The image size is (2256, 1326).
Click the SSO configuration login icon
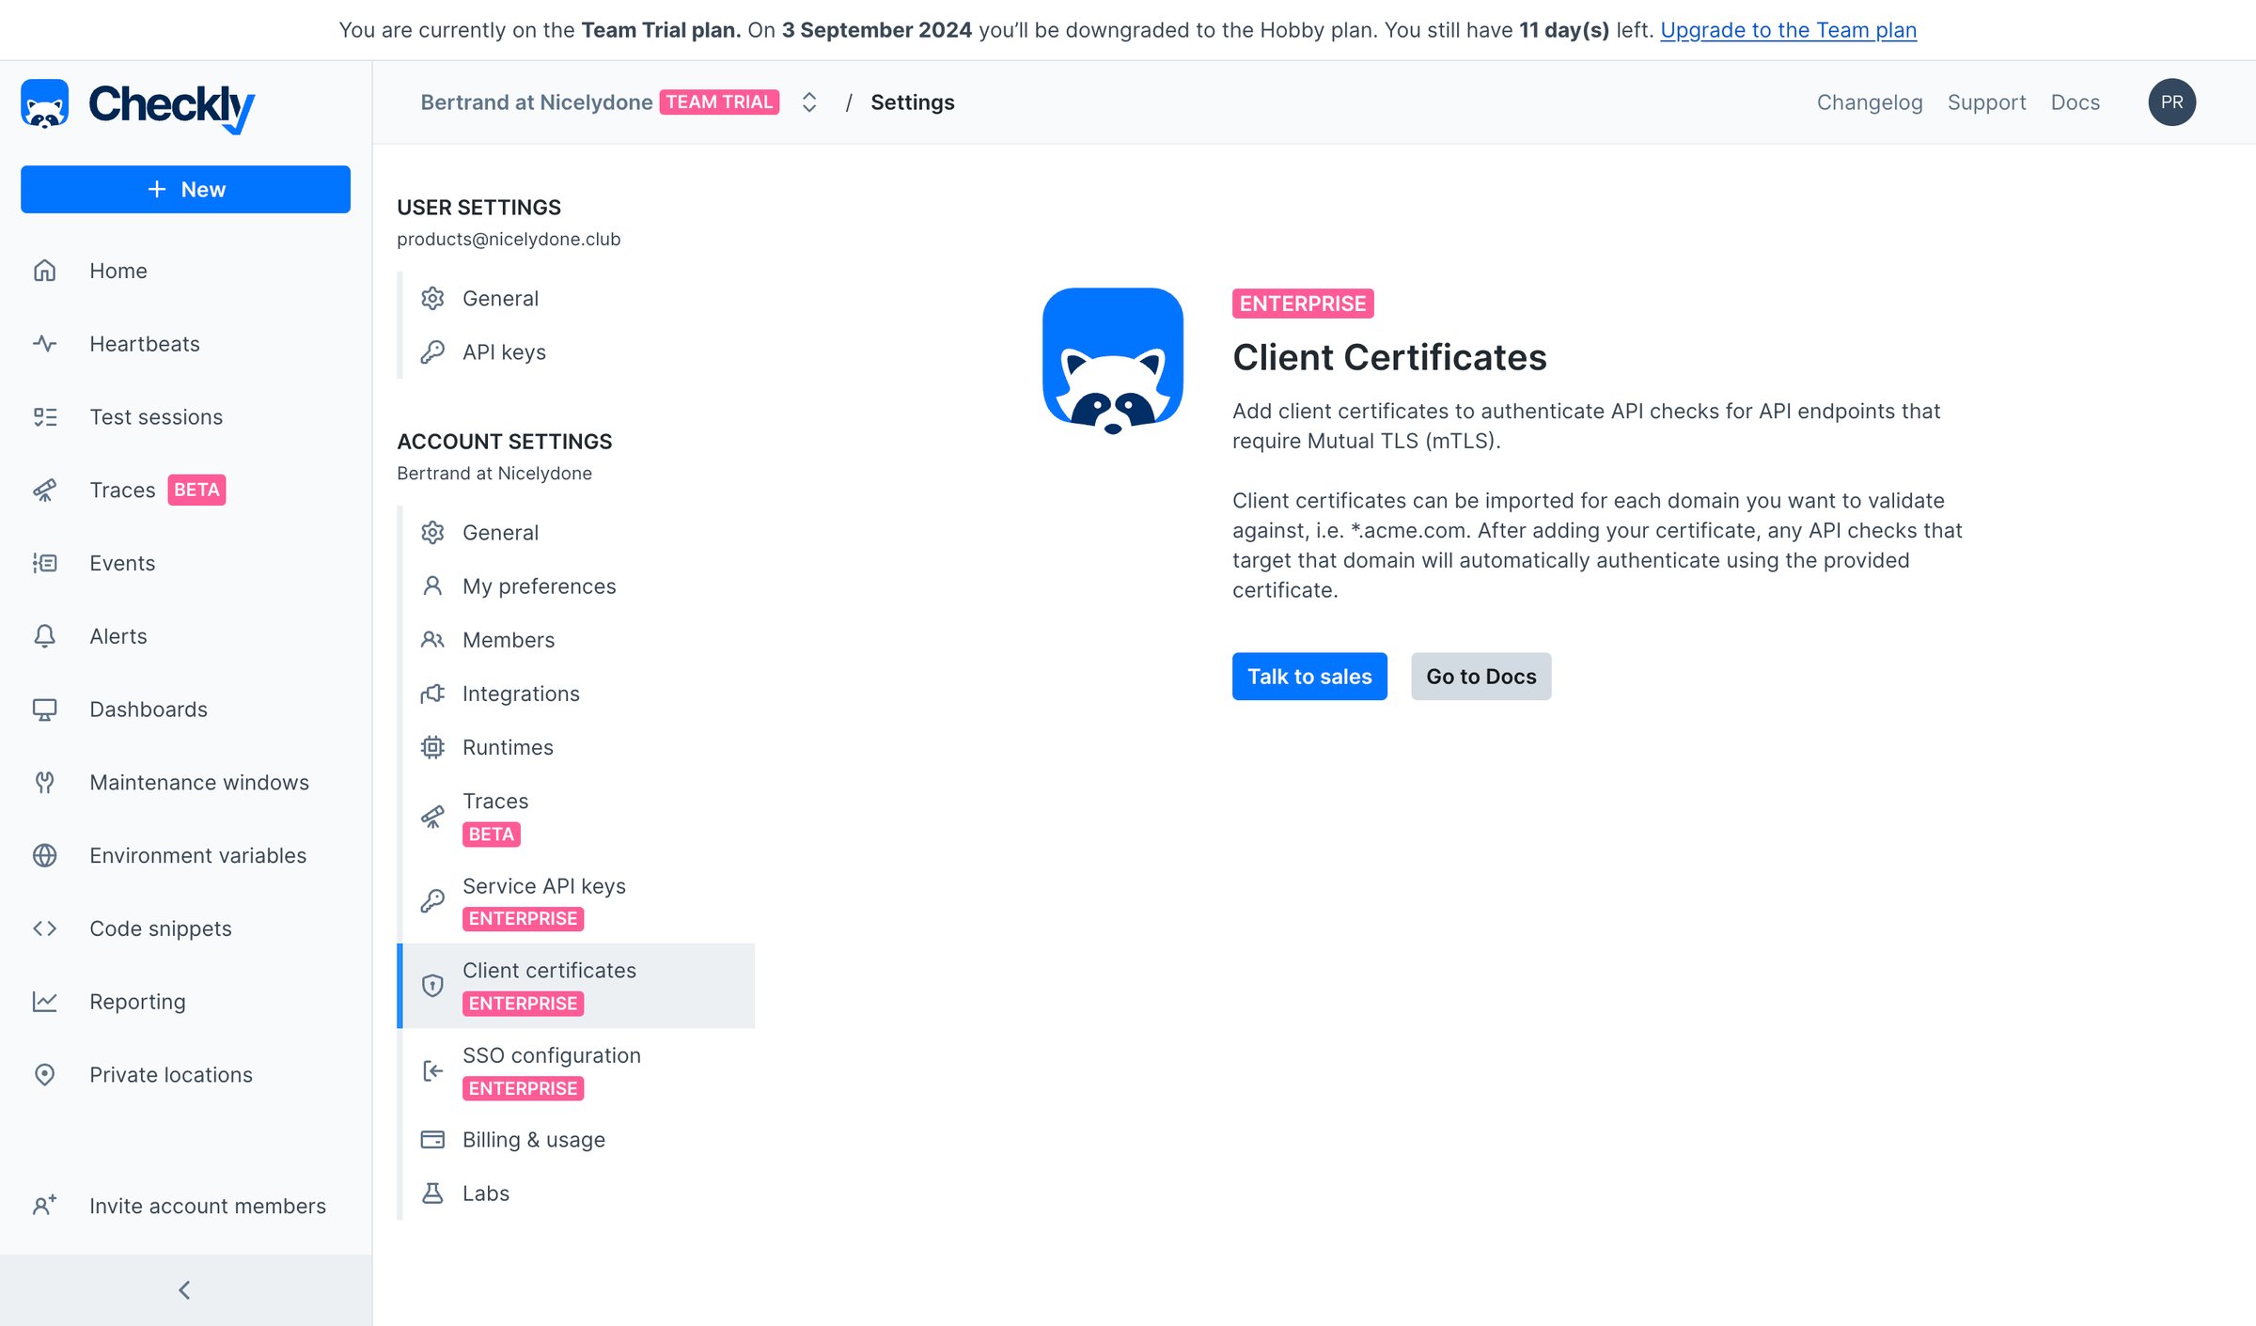tap(432, 1070)
